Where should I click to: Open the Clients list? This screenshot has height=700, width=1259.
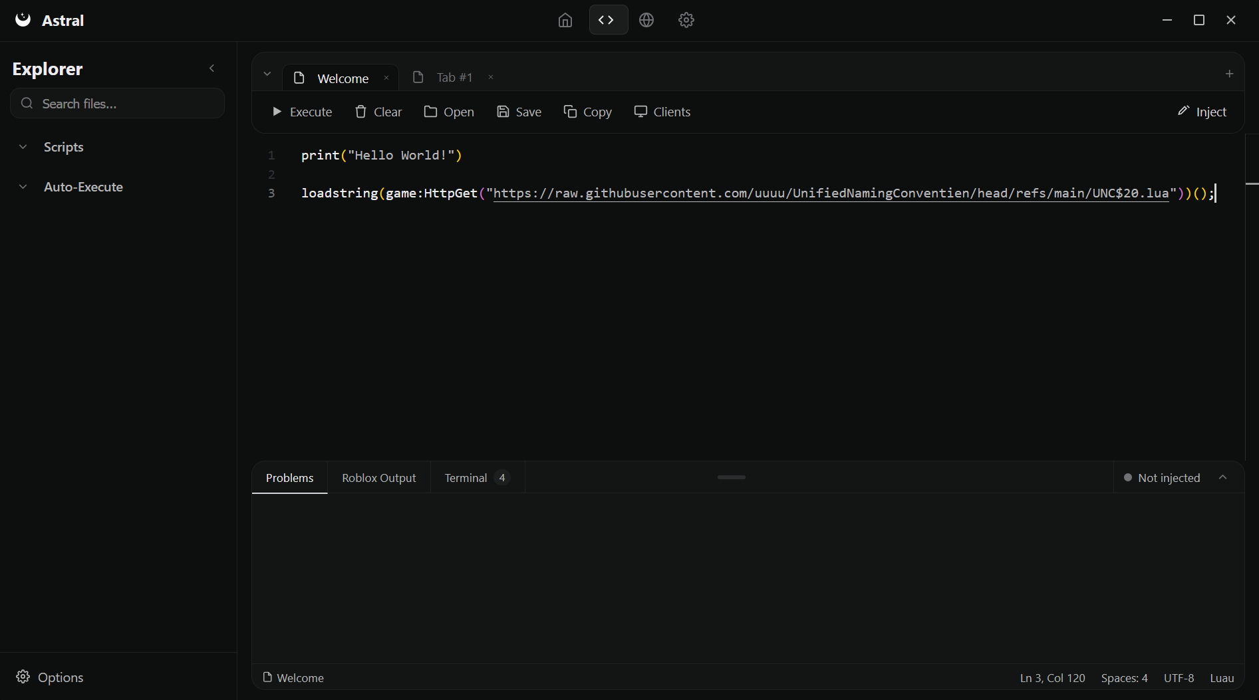[662, 112]
